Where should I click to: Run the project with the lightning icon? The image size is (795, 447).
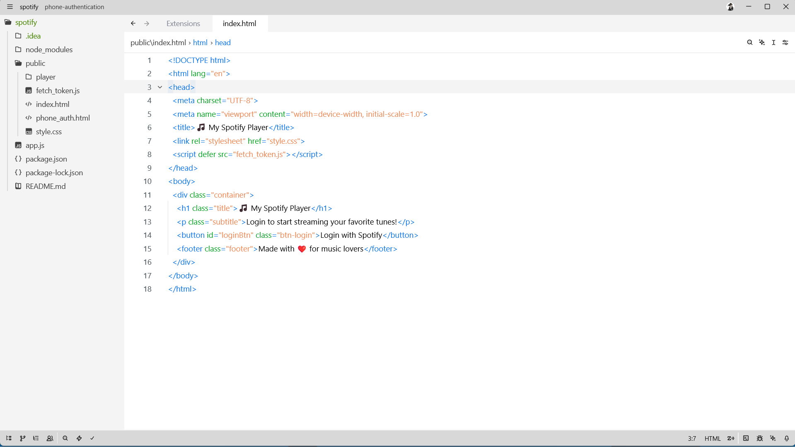point(79,438)
